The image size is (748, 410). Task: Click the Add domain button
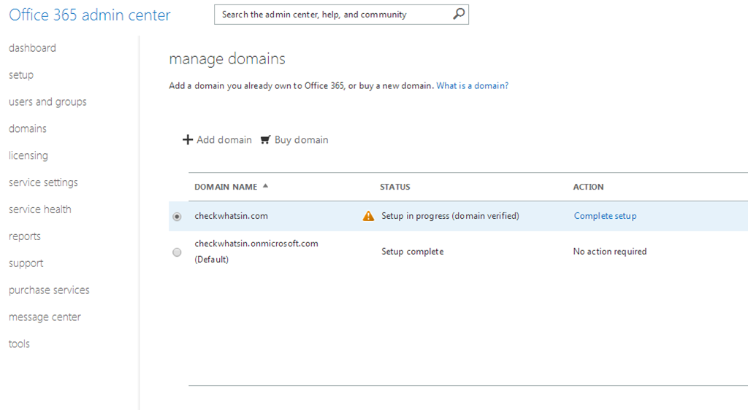(217, 139)
